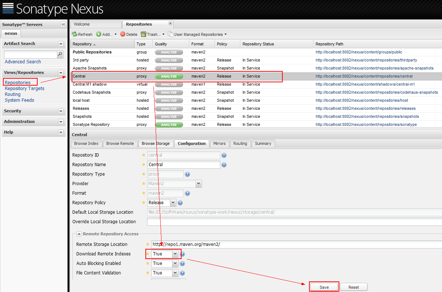Viewport: 442px width, 292px height.
Task: Select the Central M1 shadow row
Action: point(256,84)
